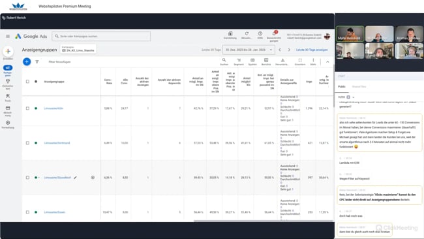Image resolution: width=424 pixels, height=239 pixels.
Task: Click Letzte 30 Tage anzeigen link
Action: coord(312,50)
